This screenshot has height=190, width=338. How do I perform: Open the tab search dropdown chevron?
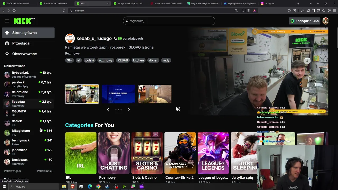coord(311,3)
